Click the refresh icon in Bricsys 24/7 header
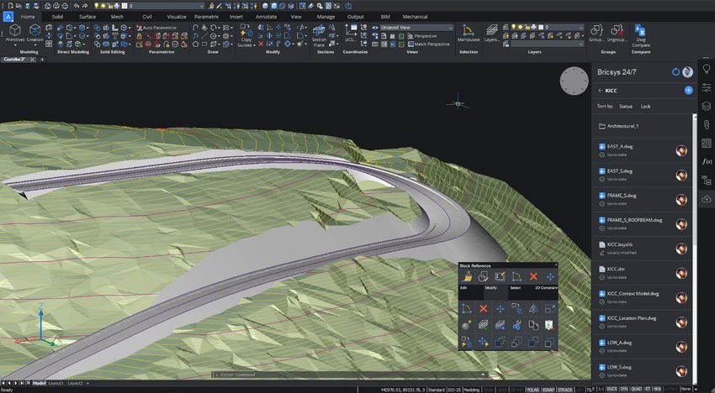 click(675, 72)
